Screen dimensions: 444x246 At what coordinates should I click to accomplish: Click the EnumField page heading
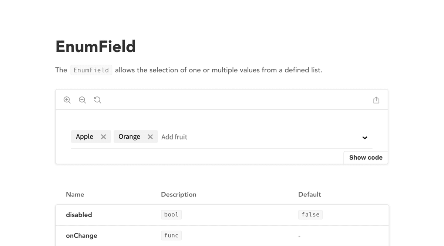point(95,47)
